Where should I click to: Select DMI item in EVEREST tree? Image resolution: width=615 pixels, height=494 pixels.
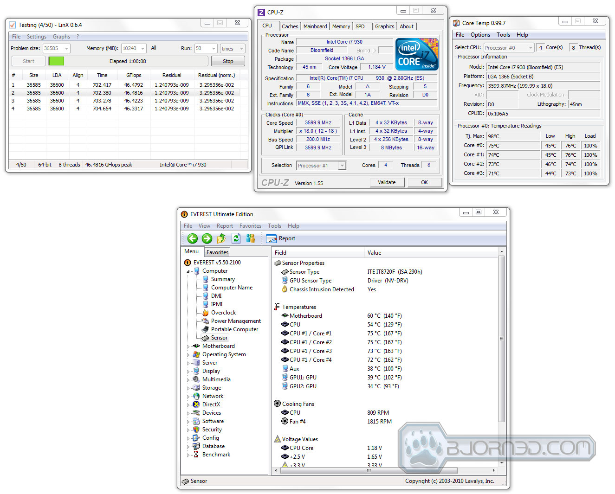(x=216, y=296)
